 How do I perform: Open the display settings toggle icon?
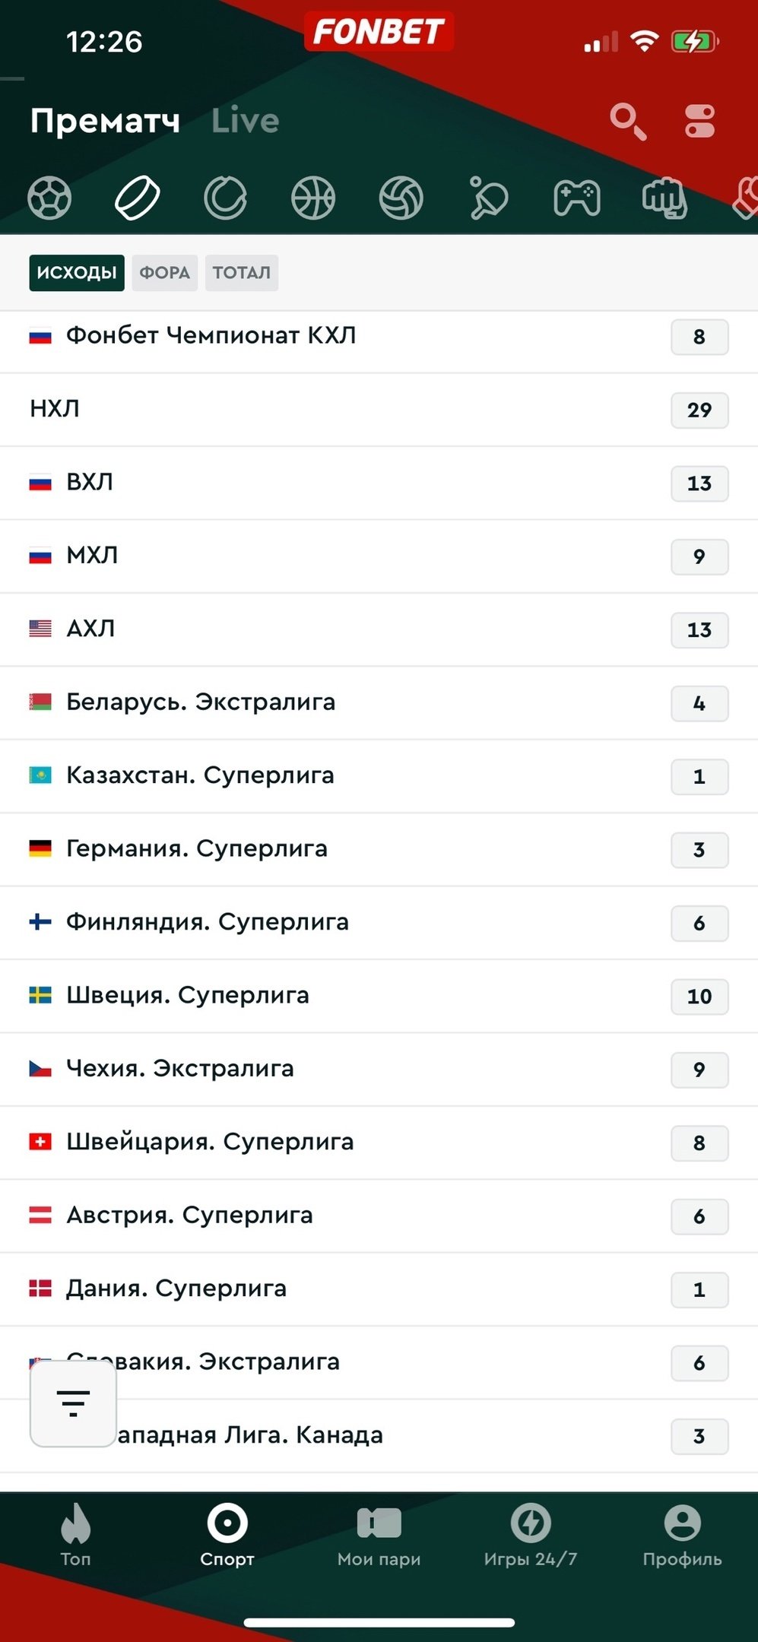tap(699, 122)
